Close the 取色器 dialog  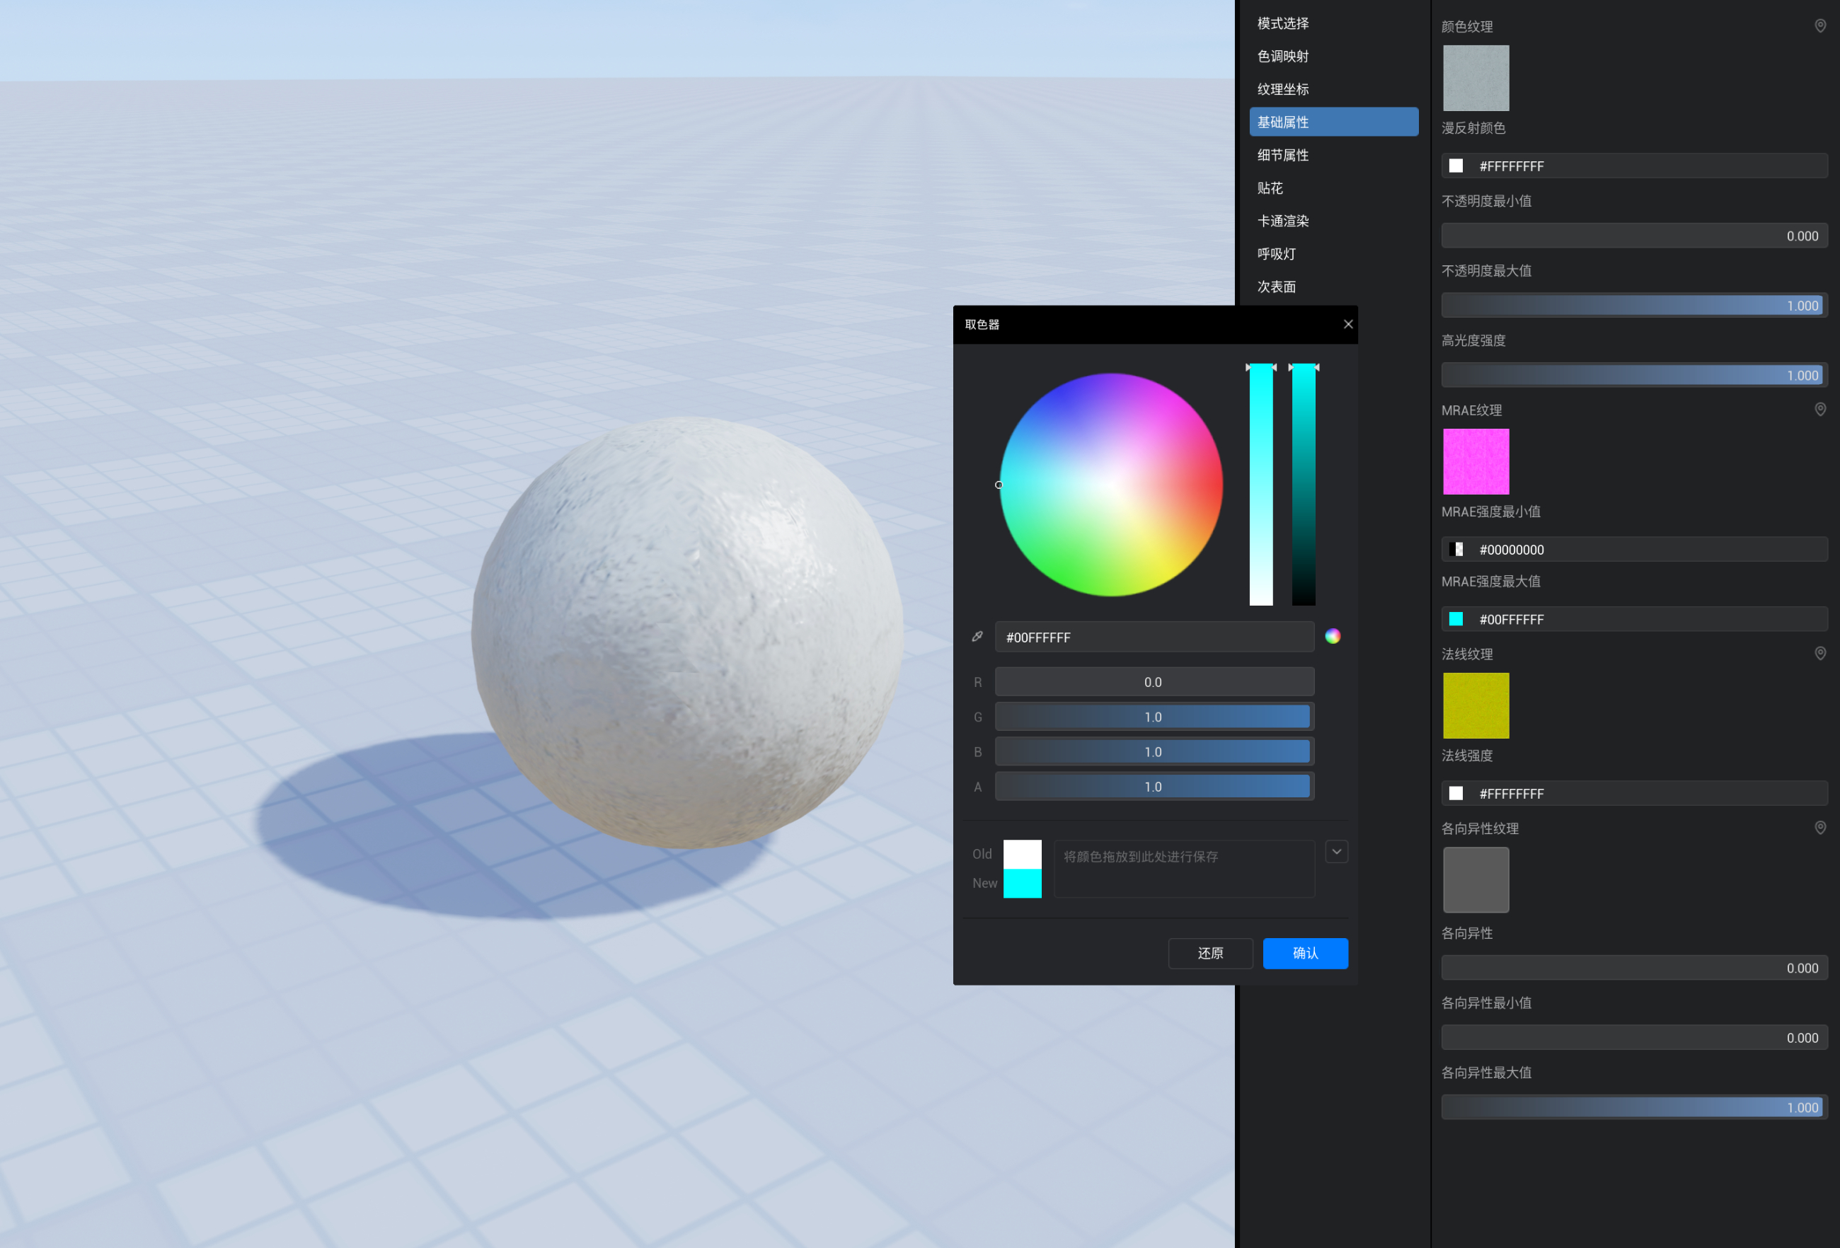[1347, 325]
